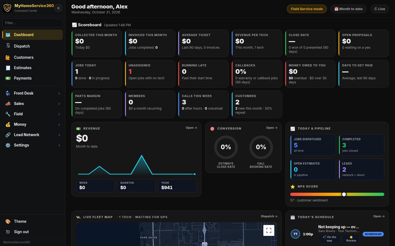Click the Customers person icon
Screen dimensions: 395x246
8,58
